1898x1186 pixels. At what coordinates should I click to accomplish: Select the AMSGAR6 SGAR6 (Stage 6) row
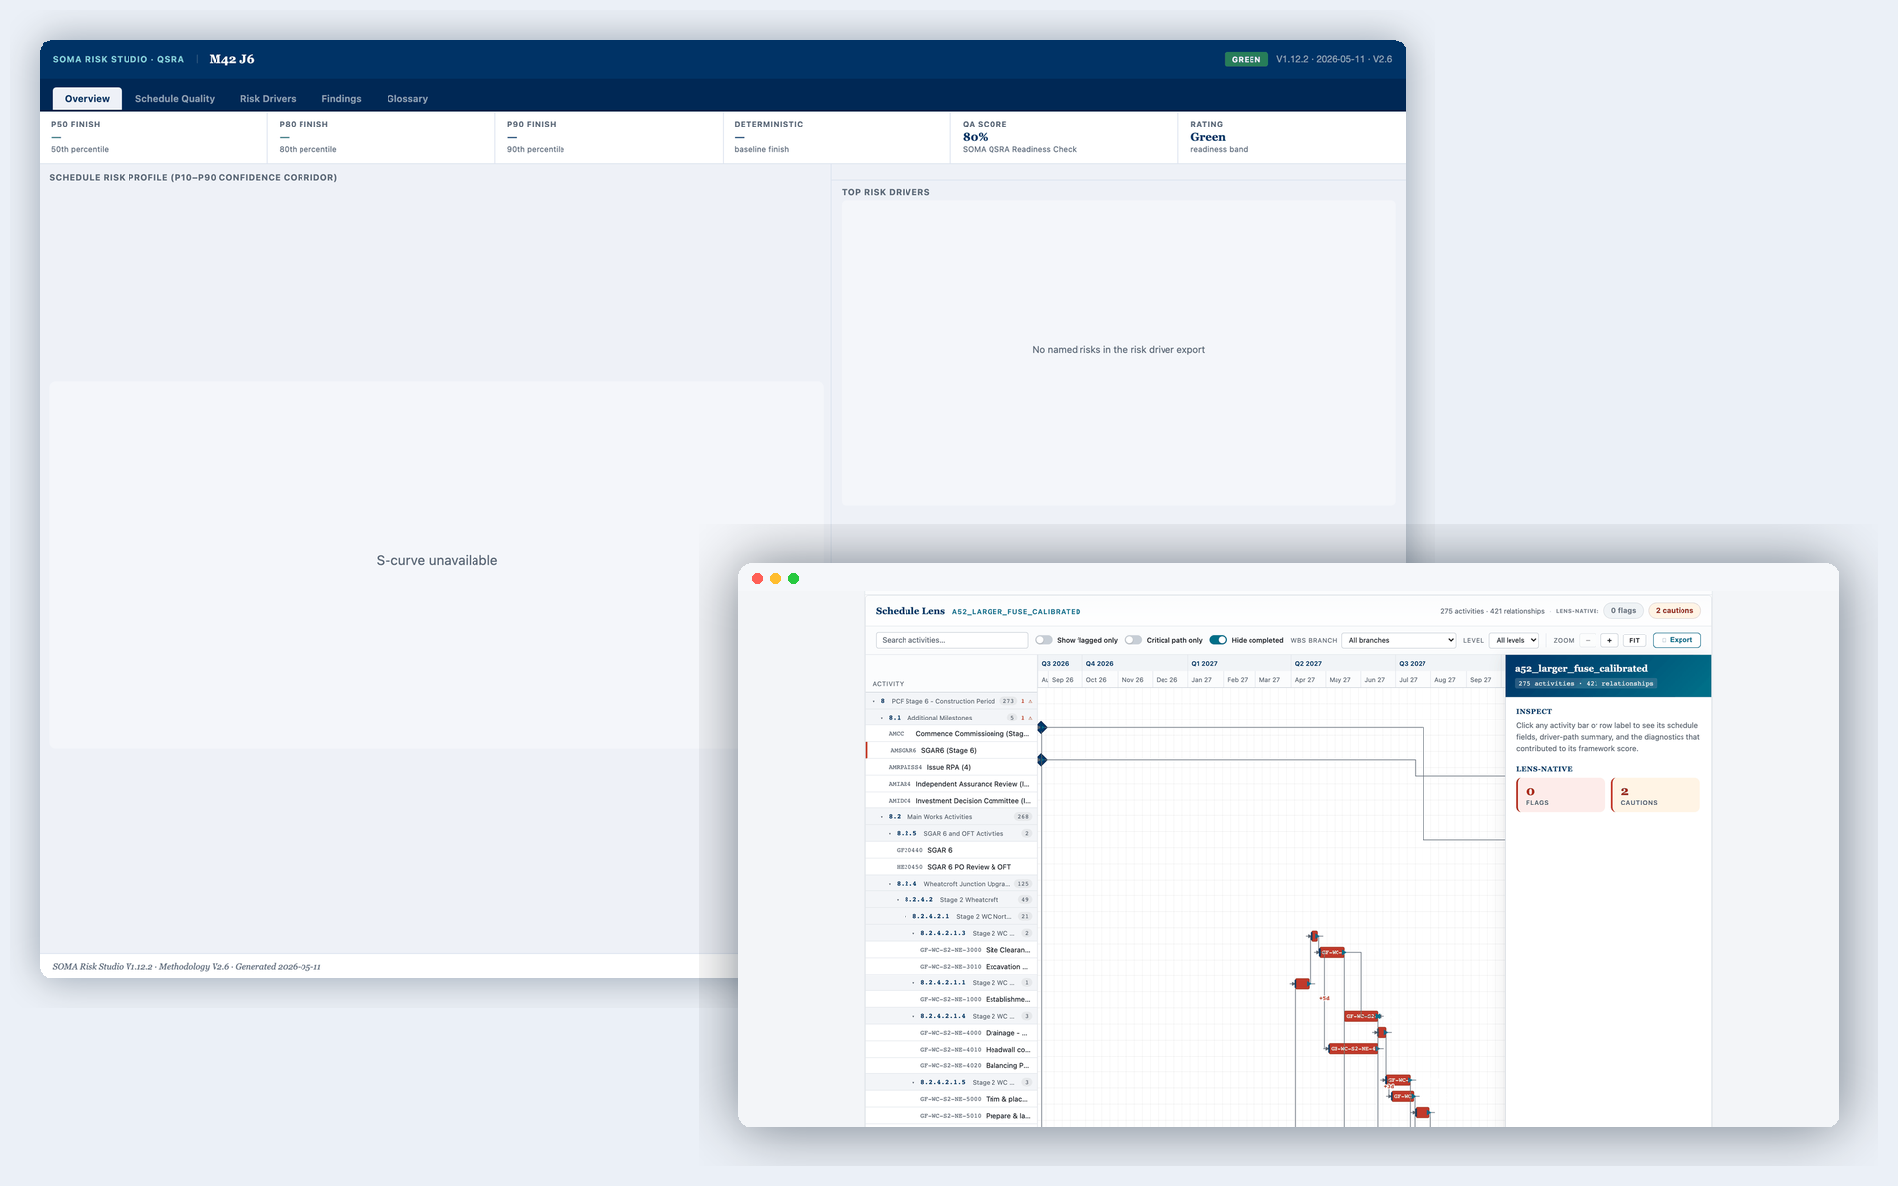tap(951, 751)
